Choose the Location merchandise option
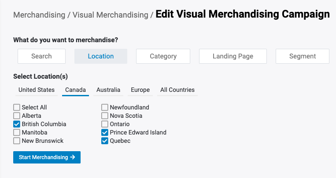336x178 pixels. pyautogui.click(x=100, y=56)
